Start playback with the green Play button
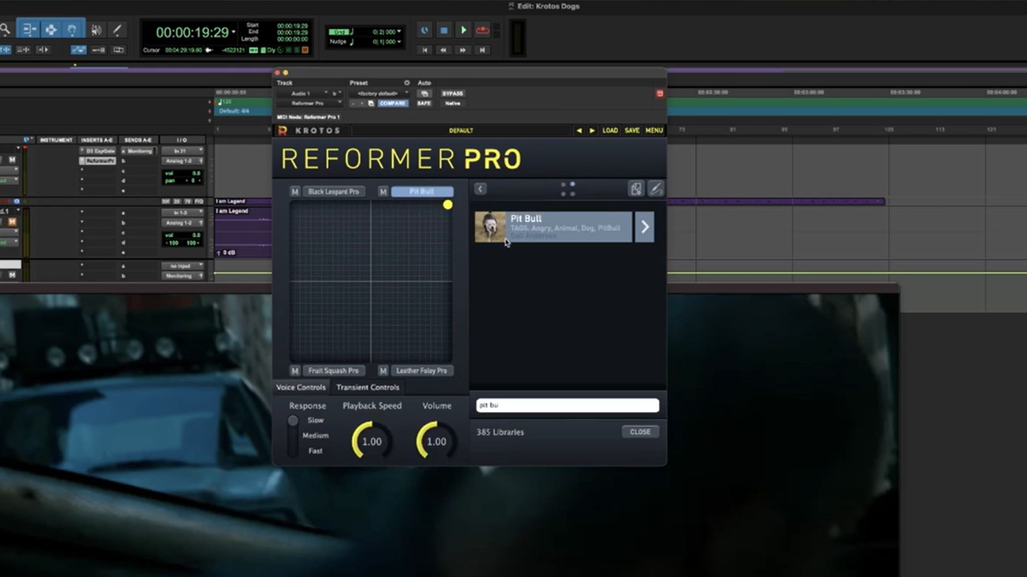Screen dimensions: 1027x577 (463, 30)
